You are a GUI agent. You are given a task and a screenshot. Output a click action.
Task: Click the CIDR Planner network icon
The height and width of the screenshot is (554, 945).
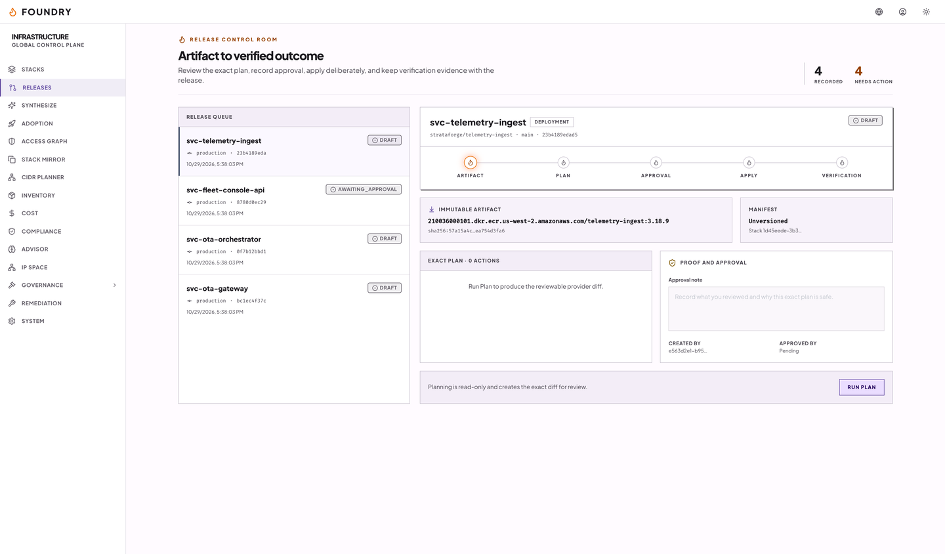pyautogui.click(x=12, y=177)
